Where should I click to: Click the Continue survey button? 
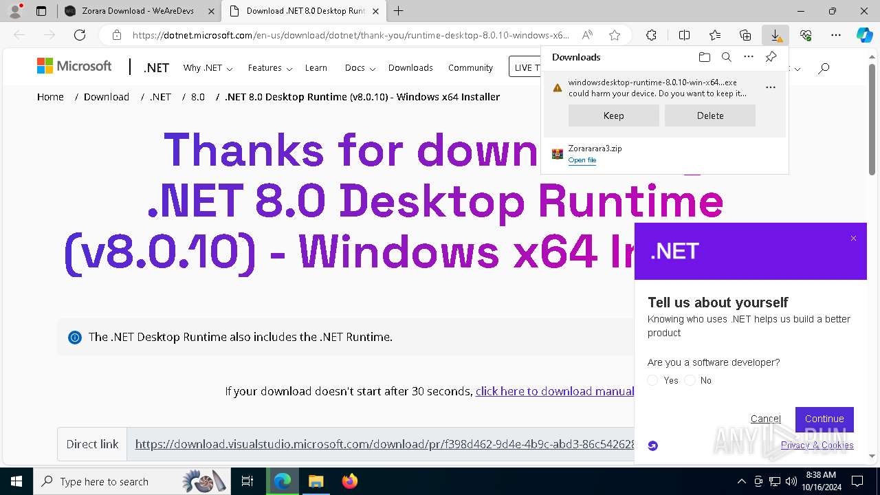824,419
